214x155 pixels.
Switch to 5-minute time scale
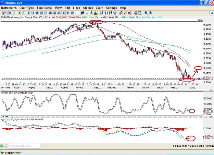point(28,13)
